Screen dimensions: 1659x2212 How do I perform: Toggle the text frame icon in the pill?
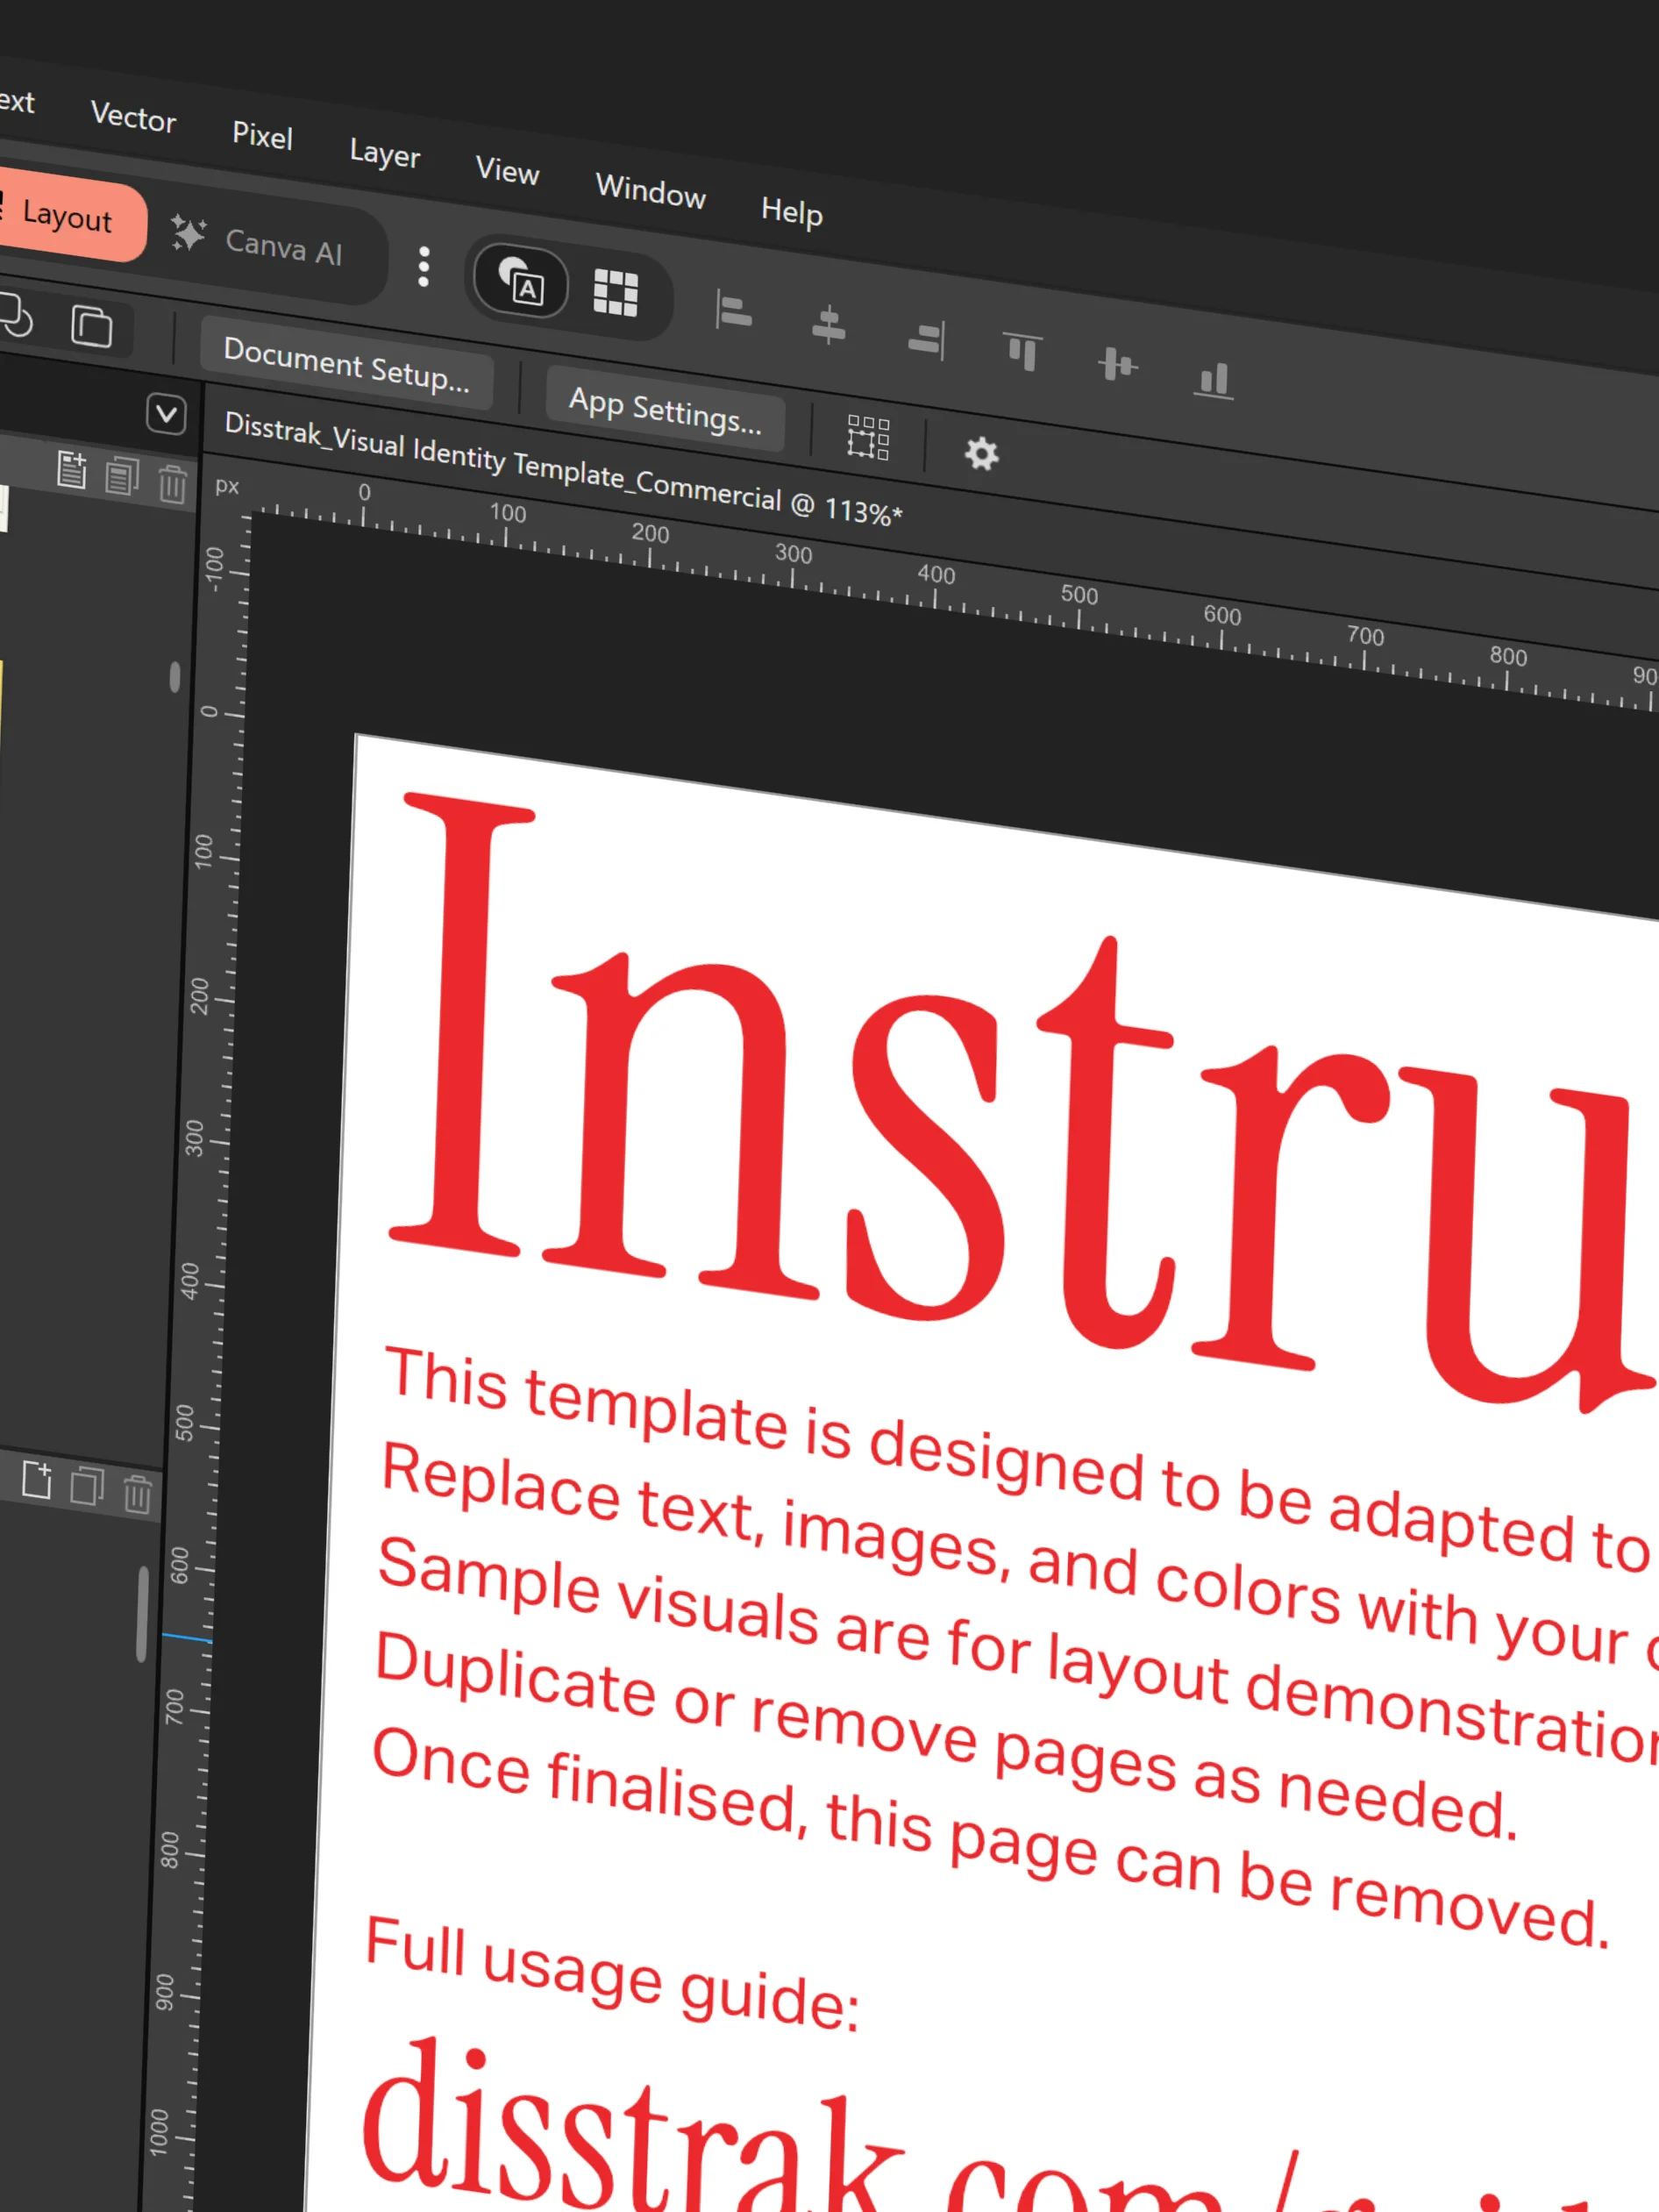click(x=521, y=281)
